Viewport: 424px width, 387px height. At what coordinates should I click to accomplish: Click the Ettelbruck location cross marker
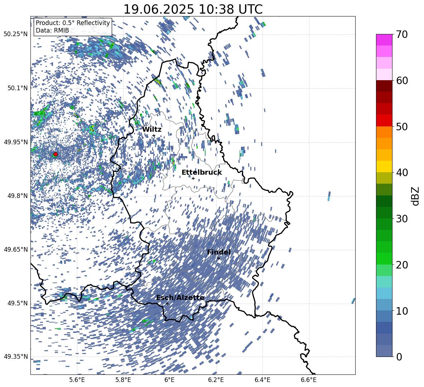click(x=193, y=178)
